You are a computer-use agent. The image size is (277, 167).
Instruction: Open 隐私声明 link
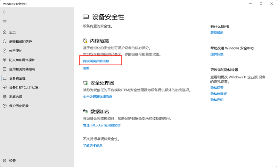click(x=217, y=100)
